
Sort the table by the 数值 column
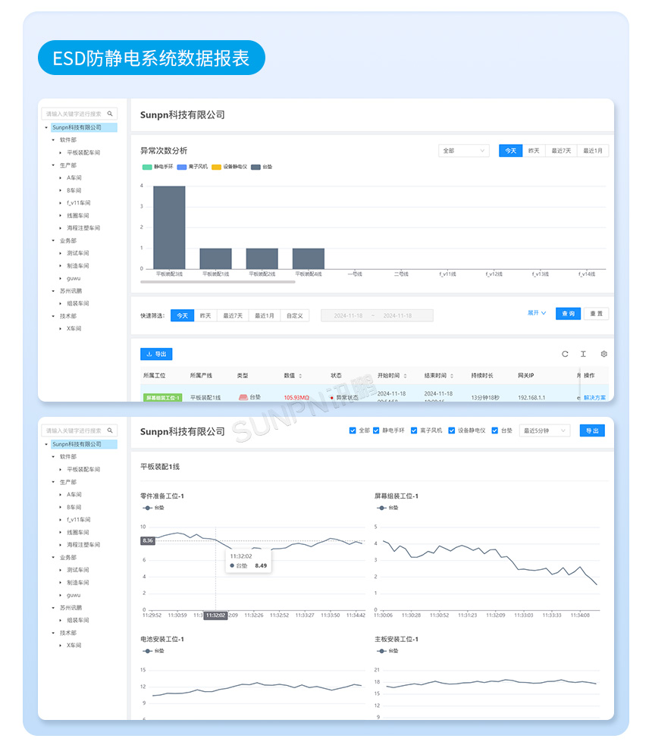(x=299, y=374)
